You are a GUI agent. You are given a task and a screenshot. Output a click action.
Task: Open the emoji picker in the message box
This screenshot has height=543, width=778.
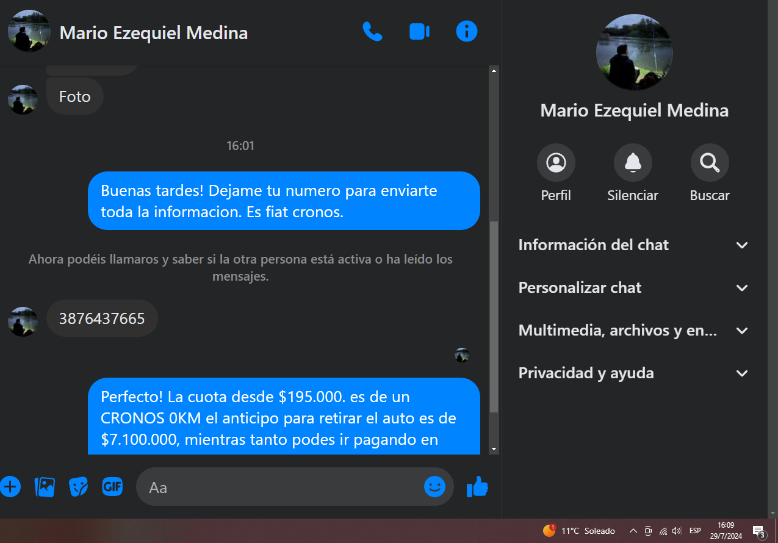(x=434, y=486)
